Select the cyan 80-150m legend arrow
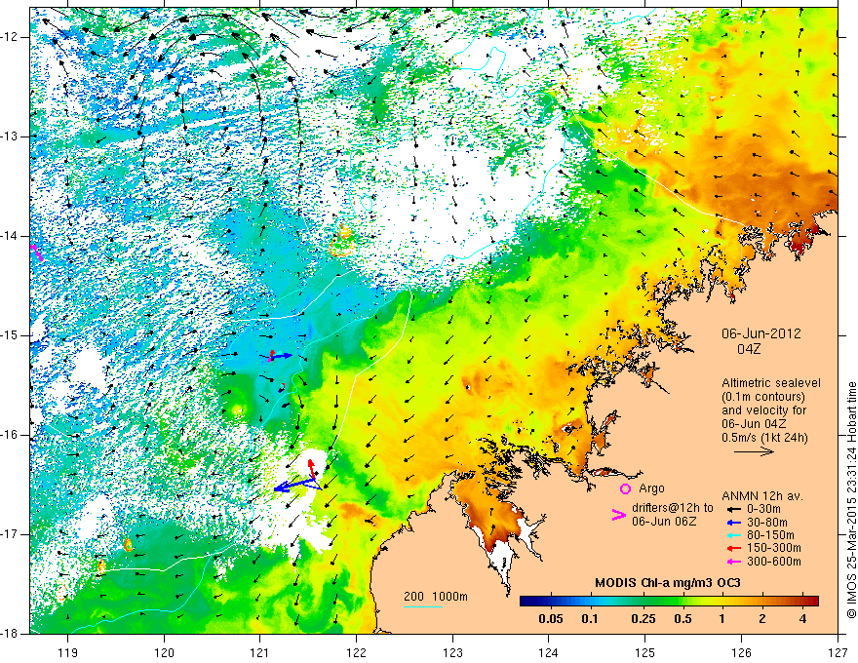Image resolution: width=858 pixels, height=663 pixels. click(733, 535)
